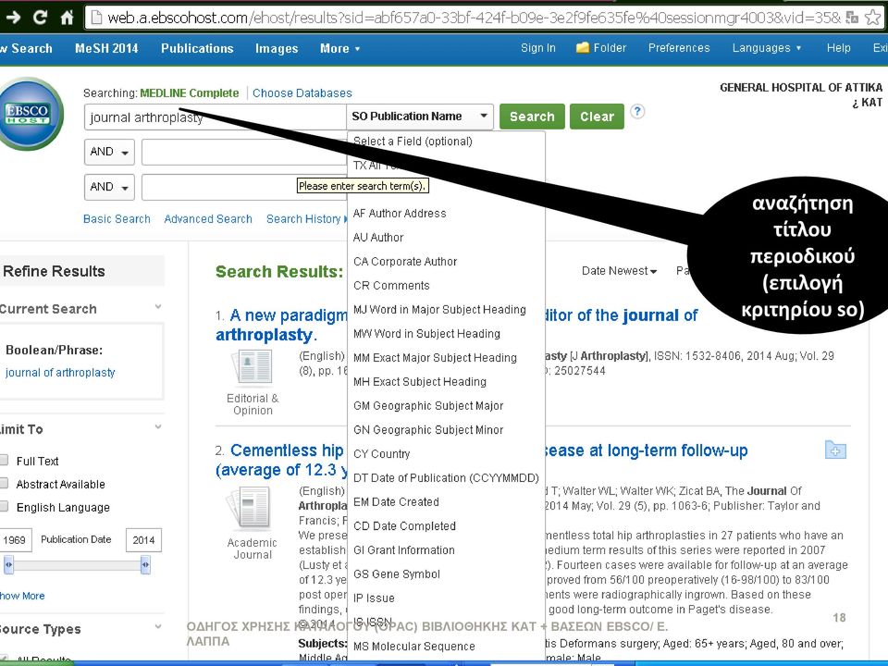
Task: Toggle English Language checkbox
Action: point(4,506)
